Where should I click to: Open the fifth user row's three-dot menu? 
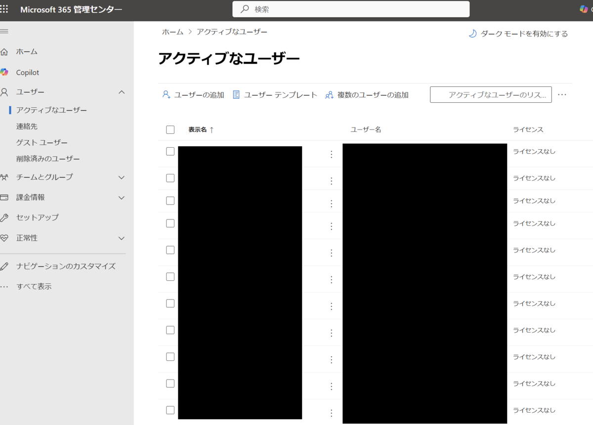point(332,253)
